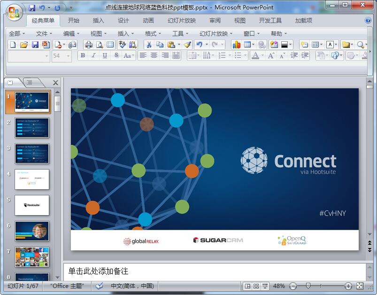Click the 48% zoom level button
This screenshot has height=295, width=377.
point(279,286)
